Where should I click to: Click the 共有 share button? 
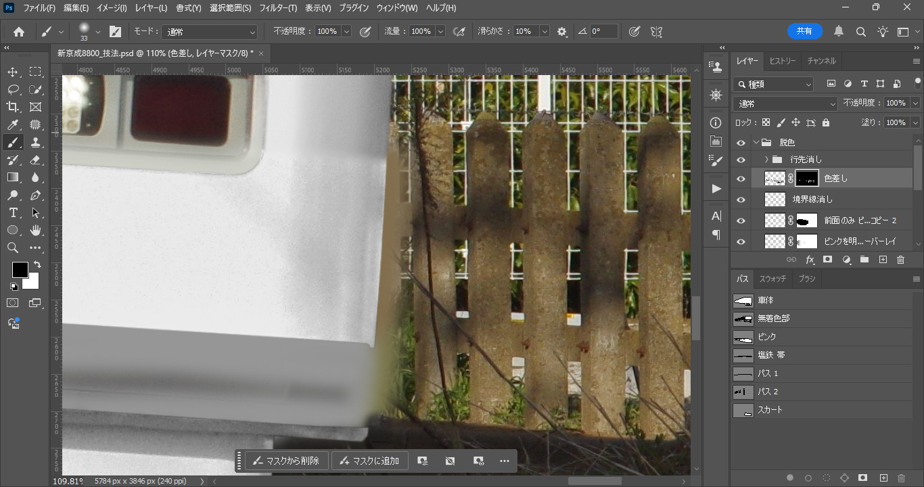(x=804, y=31)
